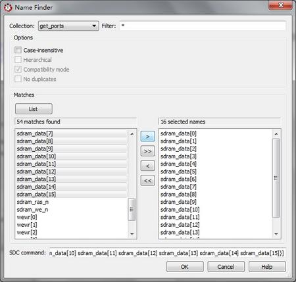Image resolution: width=296 pixels, height=282 pixels.
Task: Click the selected names scrollbar thumb
Action: pos(276,178)
